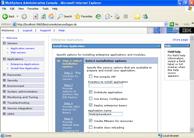
Task: Open the yellow note Discuss icon
Action: coord(137,17)
